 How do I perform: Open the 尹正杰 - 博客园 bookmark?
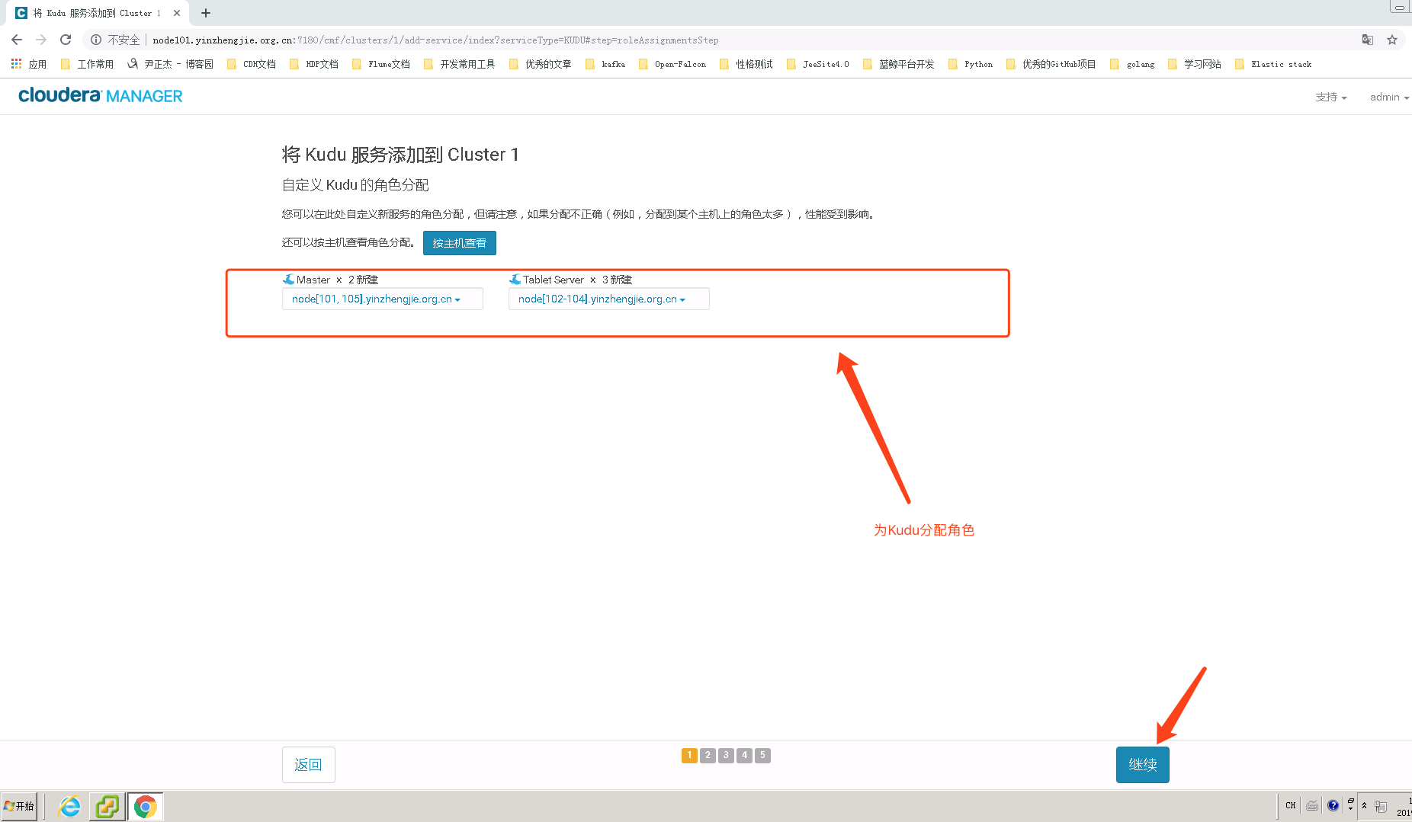[170, 64]
